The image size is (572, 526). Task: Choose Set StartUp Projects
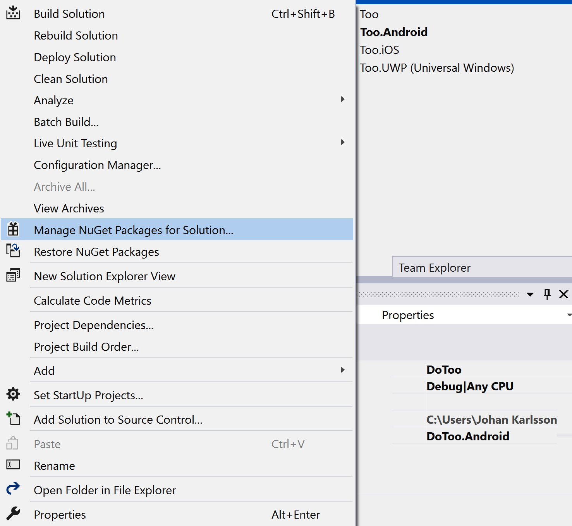point(177,395)
